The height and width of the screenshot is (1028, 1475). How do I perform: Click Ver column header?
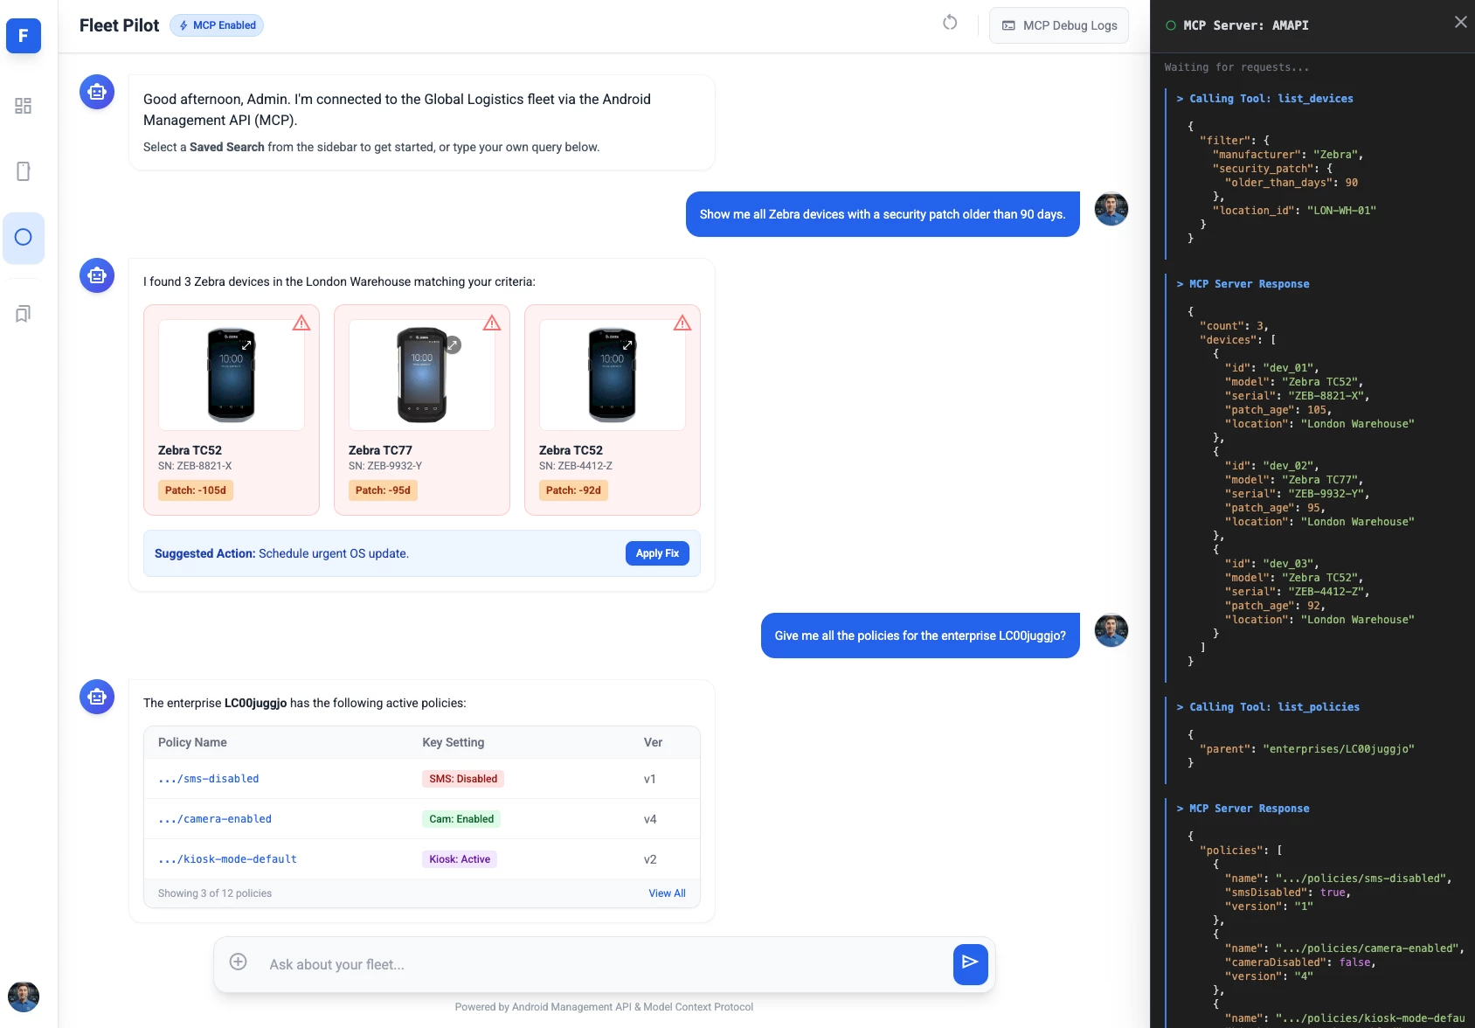coord(653,742)
